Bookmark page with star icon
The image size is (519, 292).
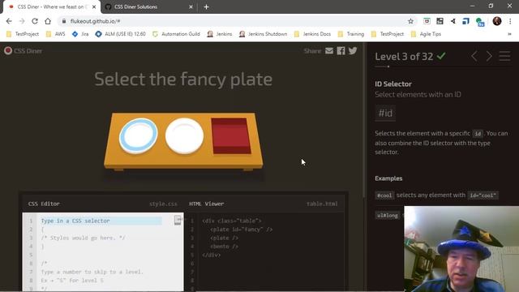click(x=411, y=21)
